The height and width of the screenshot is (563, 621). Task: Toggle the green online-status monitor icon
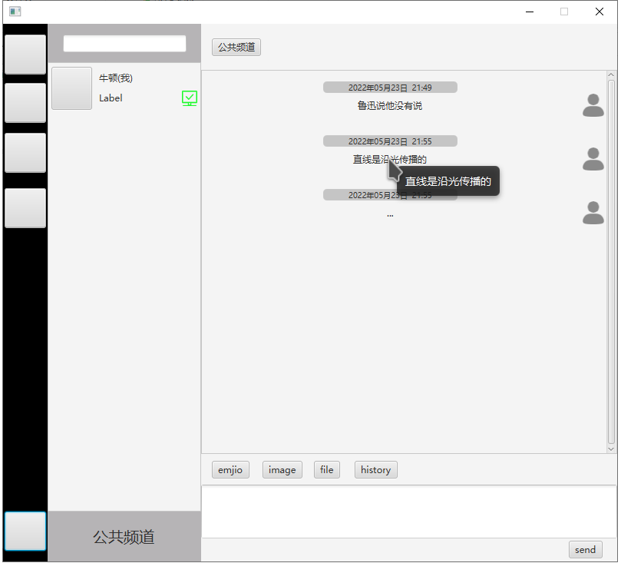tap(189, 98)
